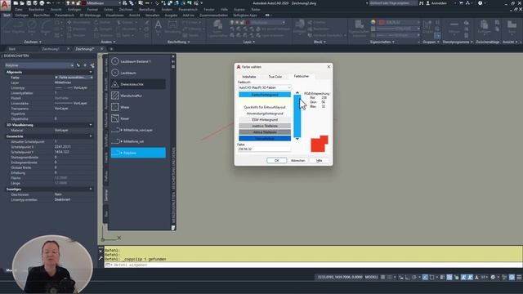Click the Befehl eingeben command line input

pyautogui.click(x=314, y=265)
